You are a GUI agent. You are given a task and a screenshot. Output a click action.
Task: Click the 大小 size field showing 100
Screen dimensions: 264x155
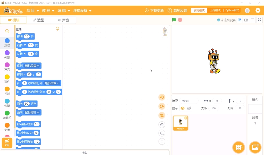pyautogui.click(x=213, y=108)
